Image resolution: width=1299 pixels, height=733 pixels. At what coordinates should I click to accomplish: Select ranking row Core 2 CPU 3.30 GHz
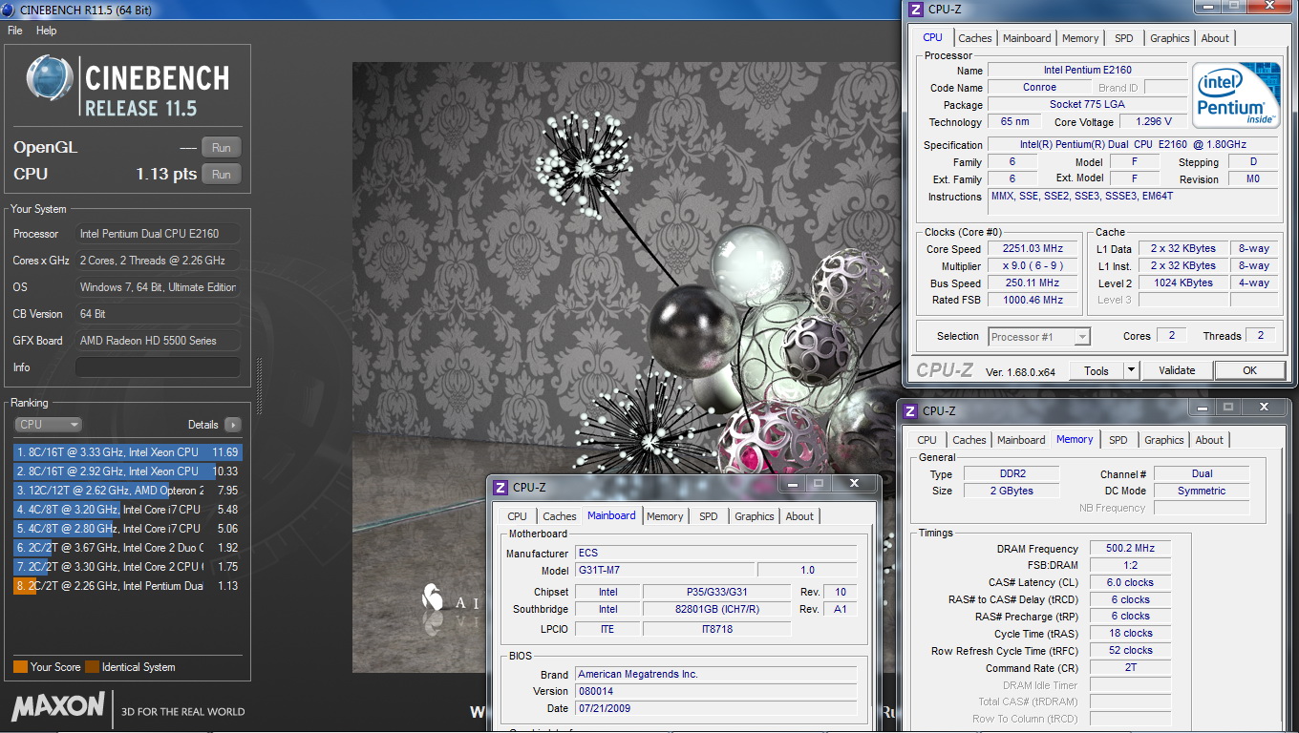coord(128,567)
